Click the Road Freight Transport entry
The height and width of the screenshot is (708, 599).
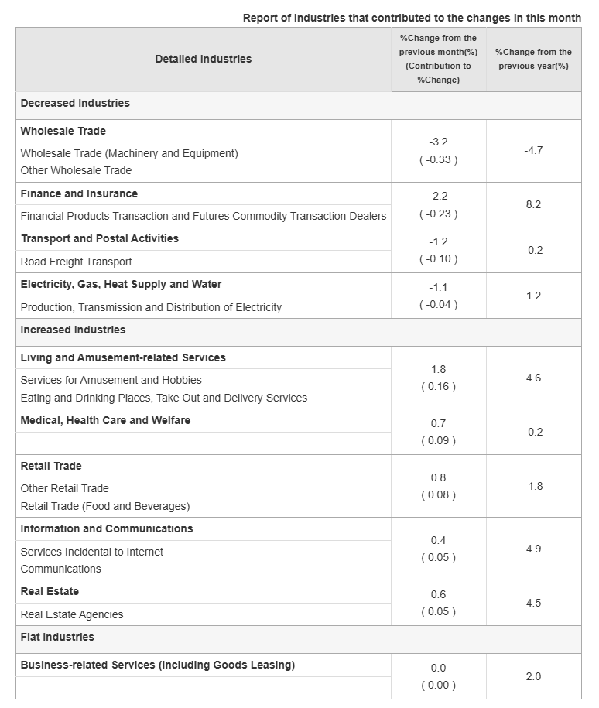[76, 262]
